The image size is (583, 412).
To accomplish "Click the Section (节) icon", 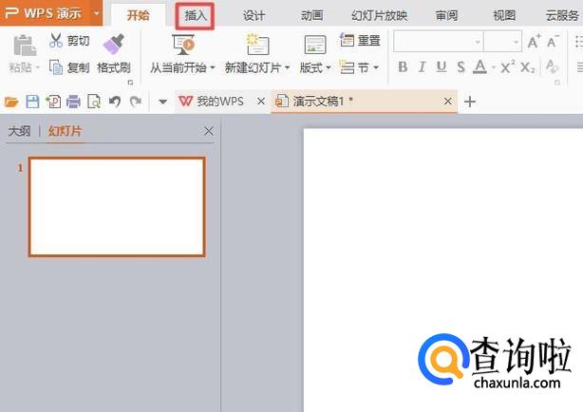I will tap(348, 67).
